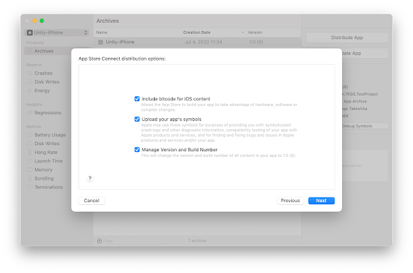This screenshot has width=413, height=273.
Task: Open Memory metrics
Action: 43,170
